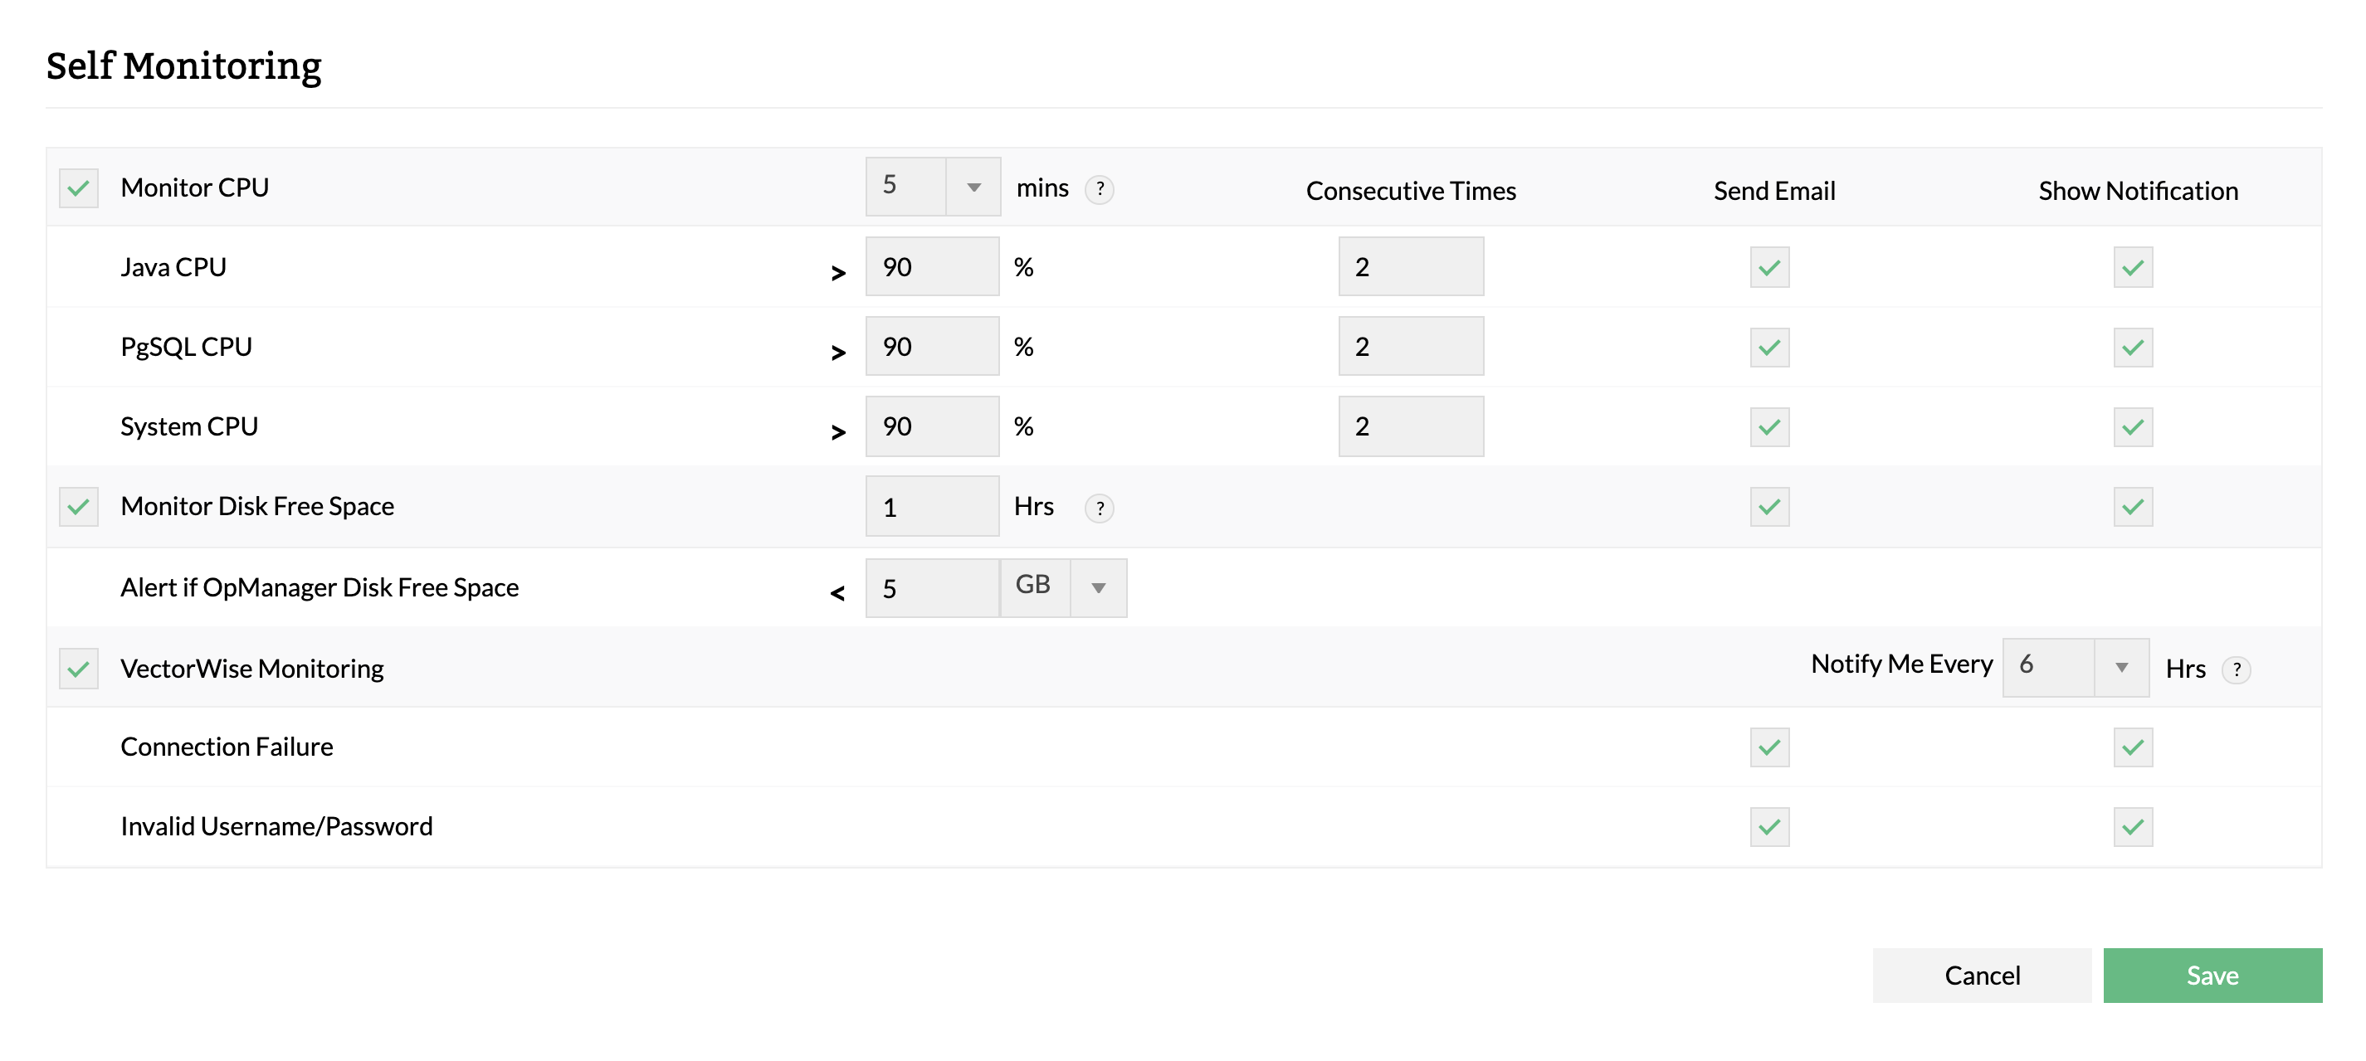
Task: Uncheck Send Email for Connection Failure
Action: (1769, 747)
